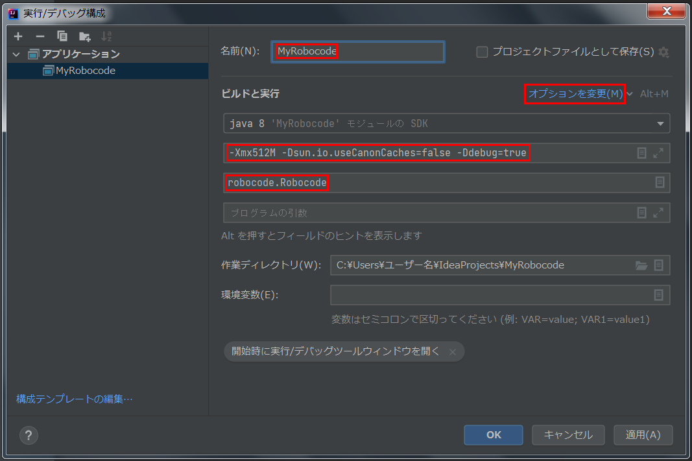Click 適用(A) button
The image size is (692, 461).
click(643, 435)
